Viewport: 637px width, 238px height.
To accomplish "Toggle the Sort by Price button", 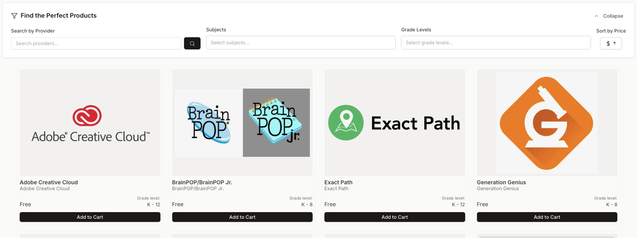I will pyautogui.click(x=611, y=44).
